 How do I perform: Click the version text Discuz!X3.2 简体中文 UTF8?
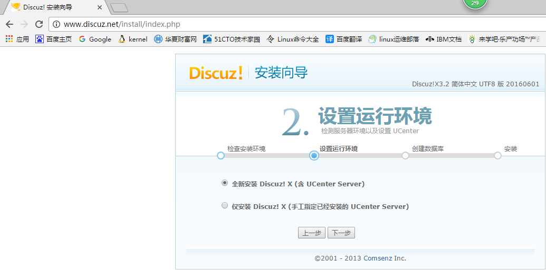click(475, 84)
